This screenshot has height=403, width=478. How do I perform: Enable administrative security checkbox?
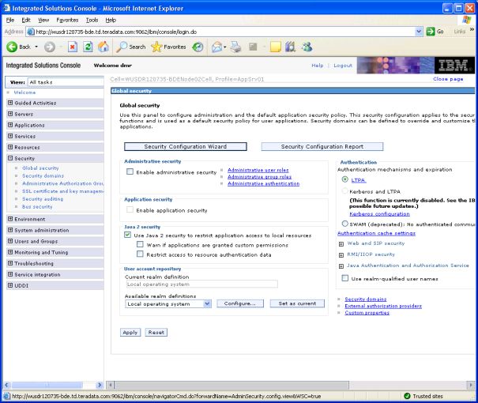click(x=130, y=171)
